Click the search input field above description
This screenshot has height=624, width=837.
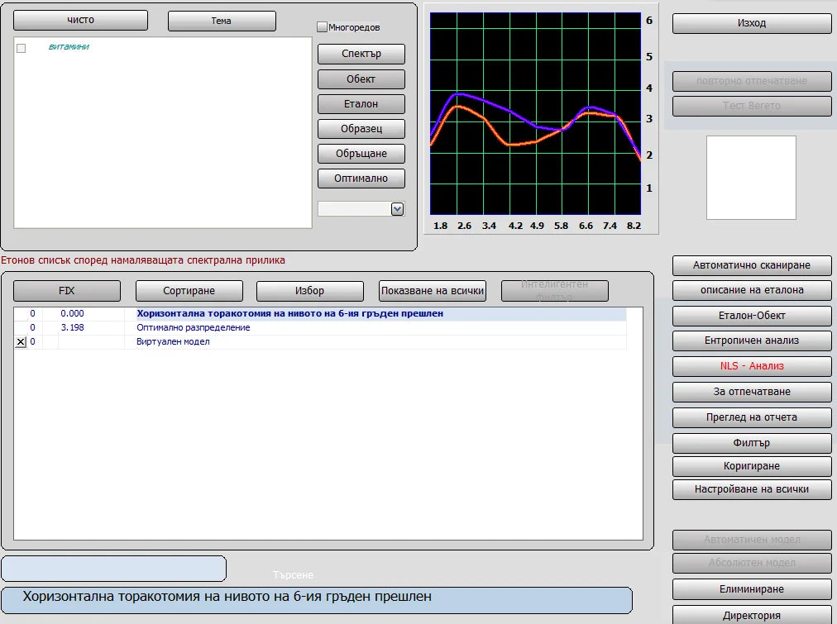(x=113, y=569)
